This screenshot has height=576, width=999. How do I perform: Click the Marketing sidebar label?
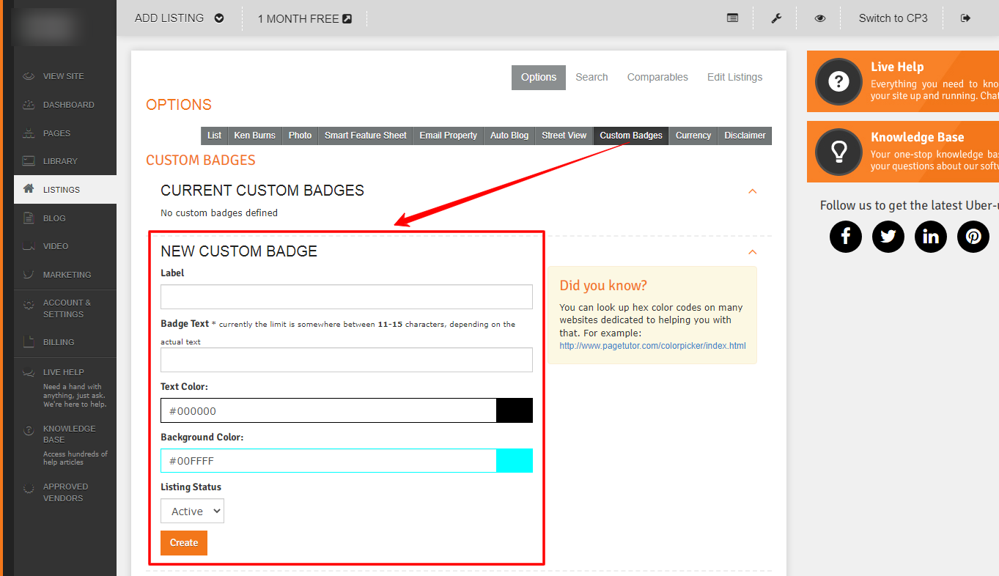(67, 275)
